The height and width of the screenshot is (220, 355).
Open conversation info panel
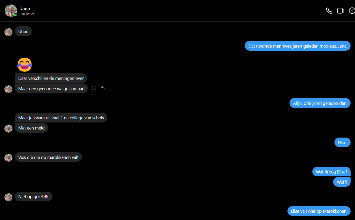352,11
